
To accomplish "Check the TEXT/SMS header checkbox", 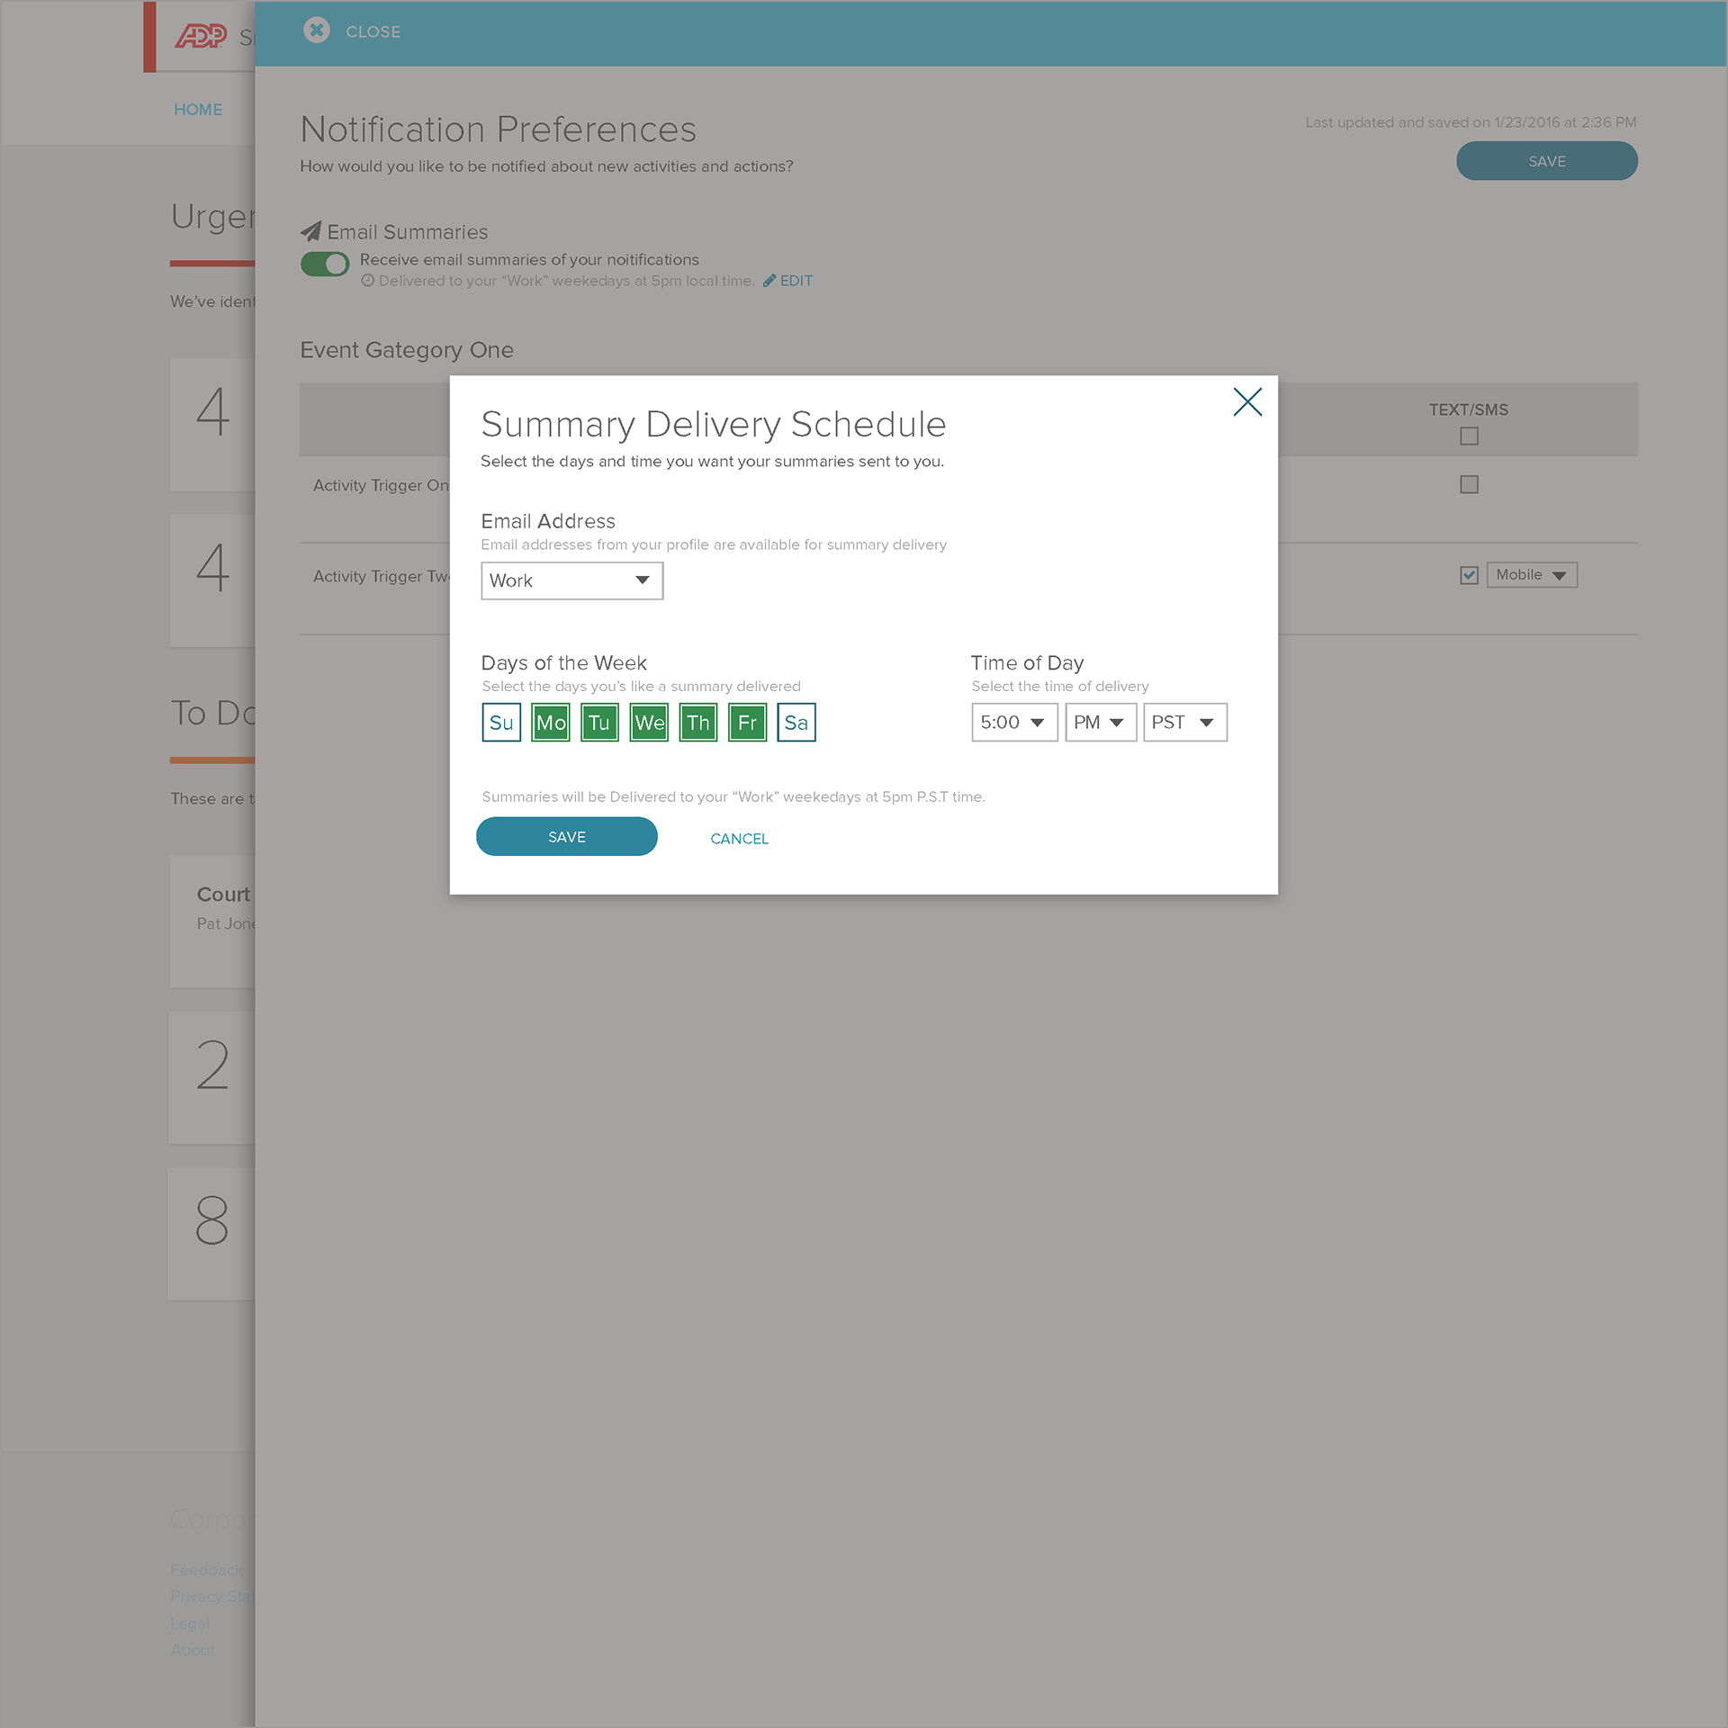I will click(x=1469, y=436).
